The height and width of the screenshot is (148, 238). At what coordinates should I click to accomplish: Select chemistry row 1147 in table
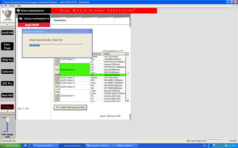[x=90, y=87]
